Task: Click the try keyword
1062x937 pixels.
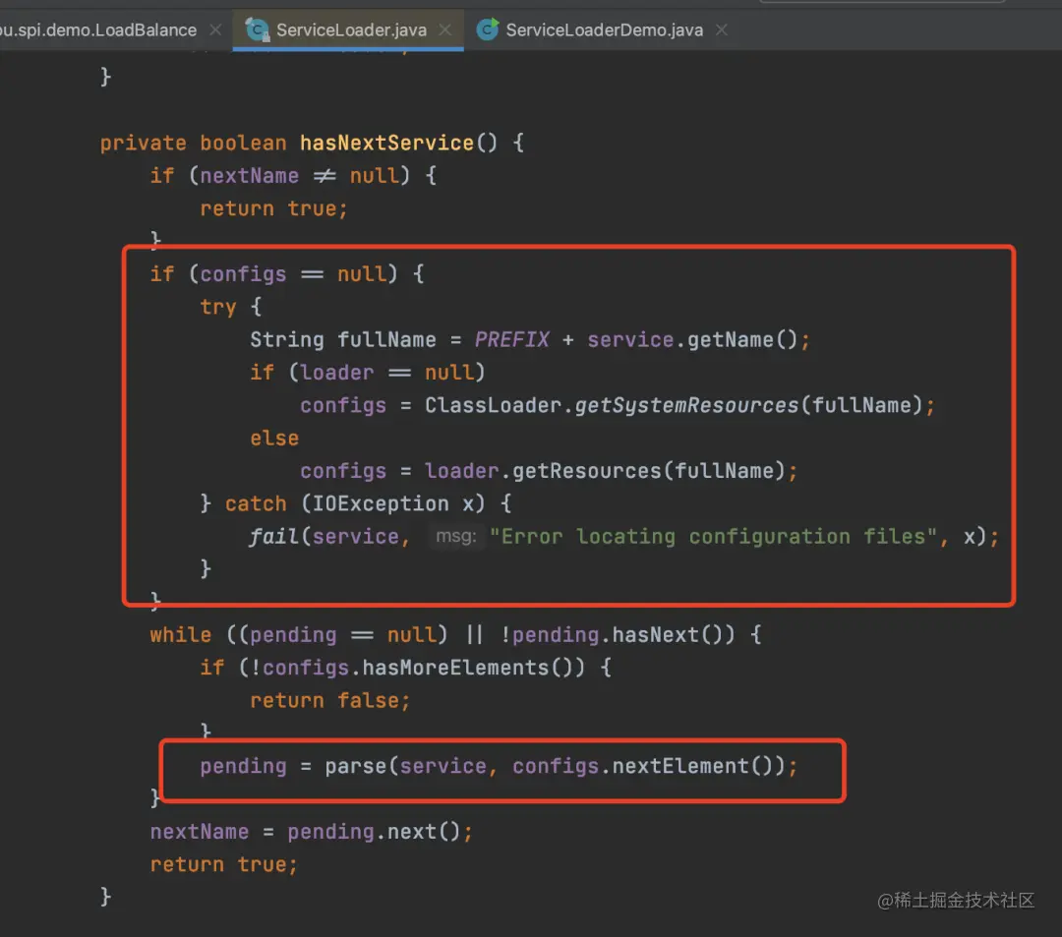Action: 218,307
